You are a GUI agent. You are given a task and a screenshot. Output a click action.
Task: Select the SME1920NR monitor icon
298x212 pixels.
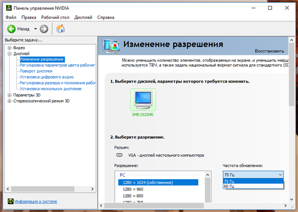click(x=143, y=100)
